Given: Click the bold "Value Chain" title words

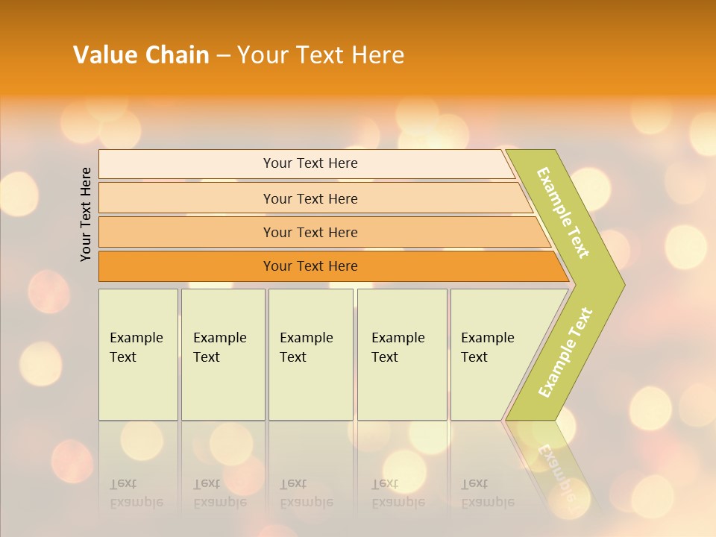Looking at the screenshot, I should (x=141, y=55).
